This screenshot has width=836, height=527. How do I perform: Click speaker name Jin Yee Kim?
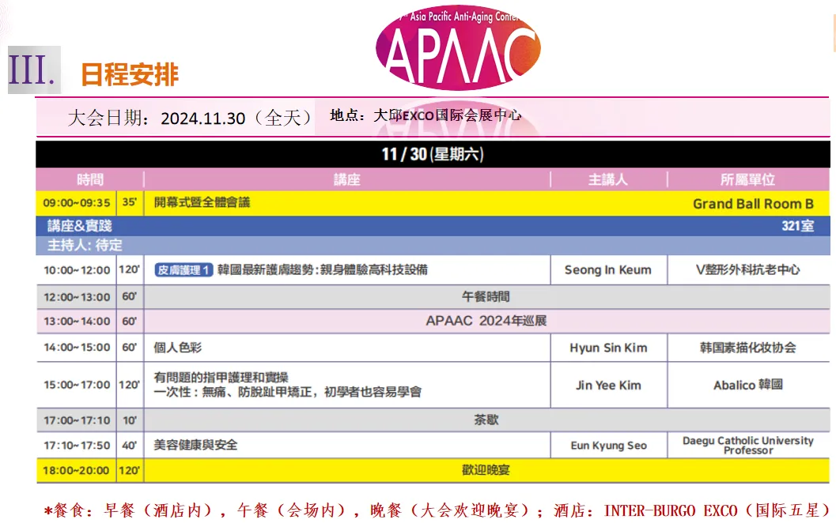coord(608,386)
